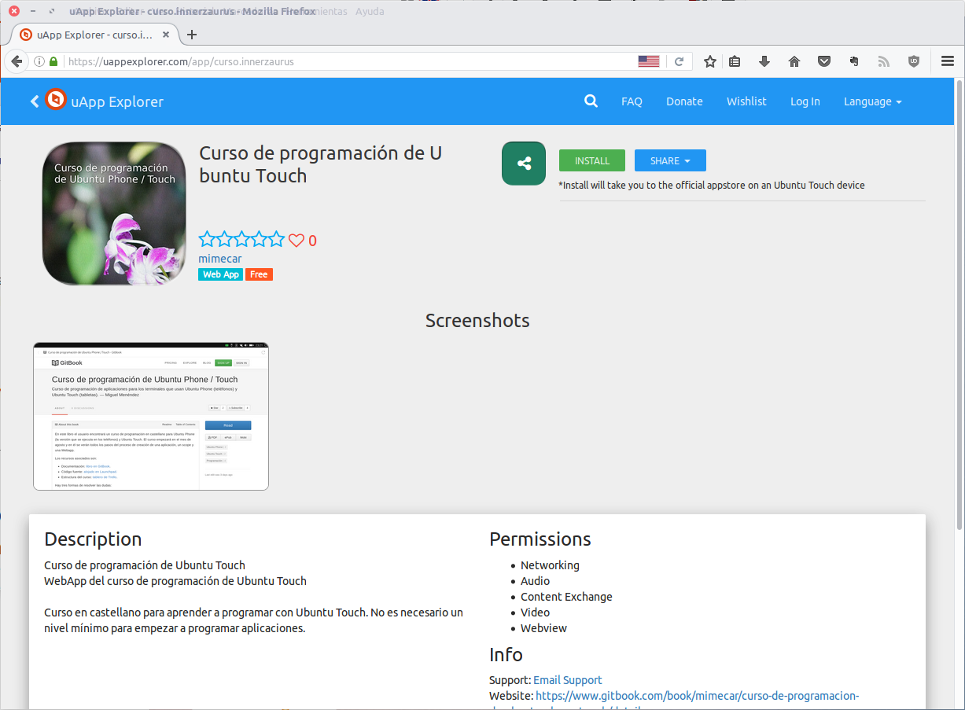Click the Web App tag
The height and width of the screenshot is (710, 965).
pos(220,274)
